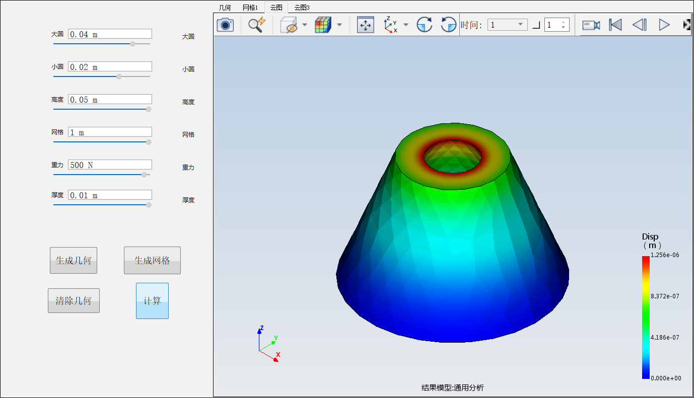Open XYZ axis view dropdown arrow
Viewport: 694px width, 398px height.
tap(406, 25)
